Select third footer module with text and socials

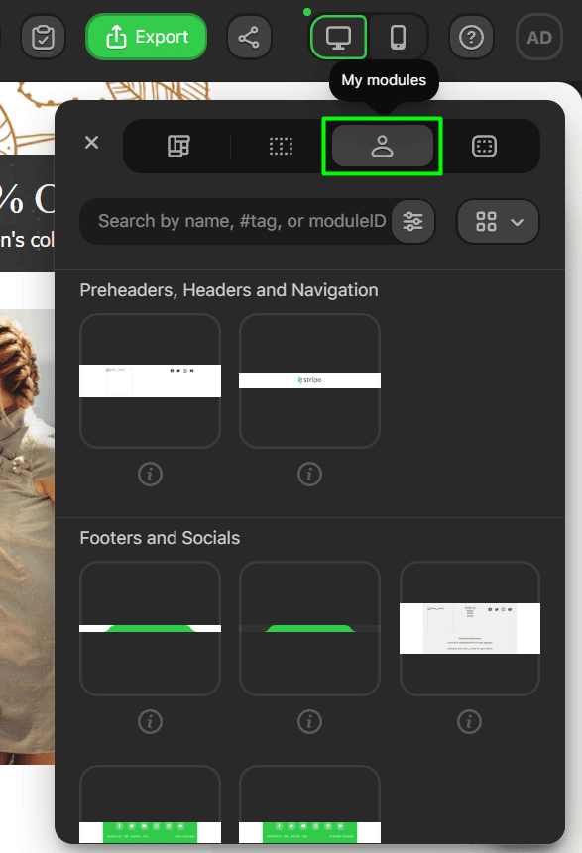(470, 628)
